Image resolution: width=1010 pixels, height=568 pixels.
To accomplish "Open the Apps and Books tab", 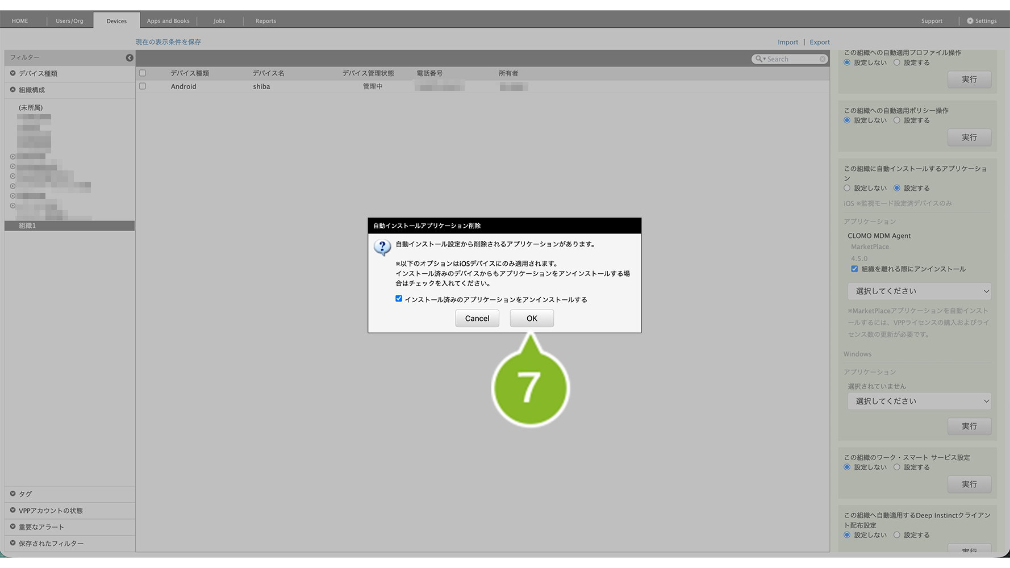I will tap(168, 21).
